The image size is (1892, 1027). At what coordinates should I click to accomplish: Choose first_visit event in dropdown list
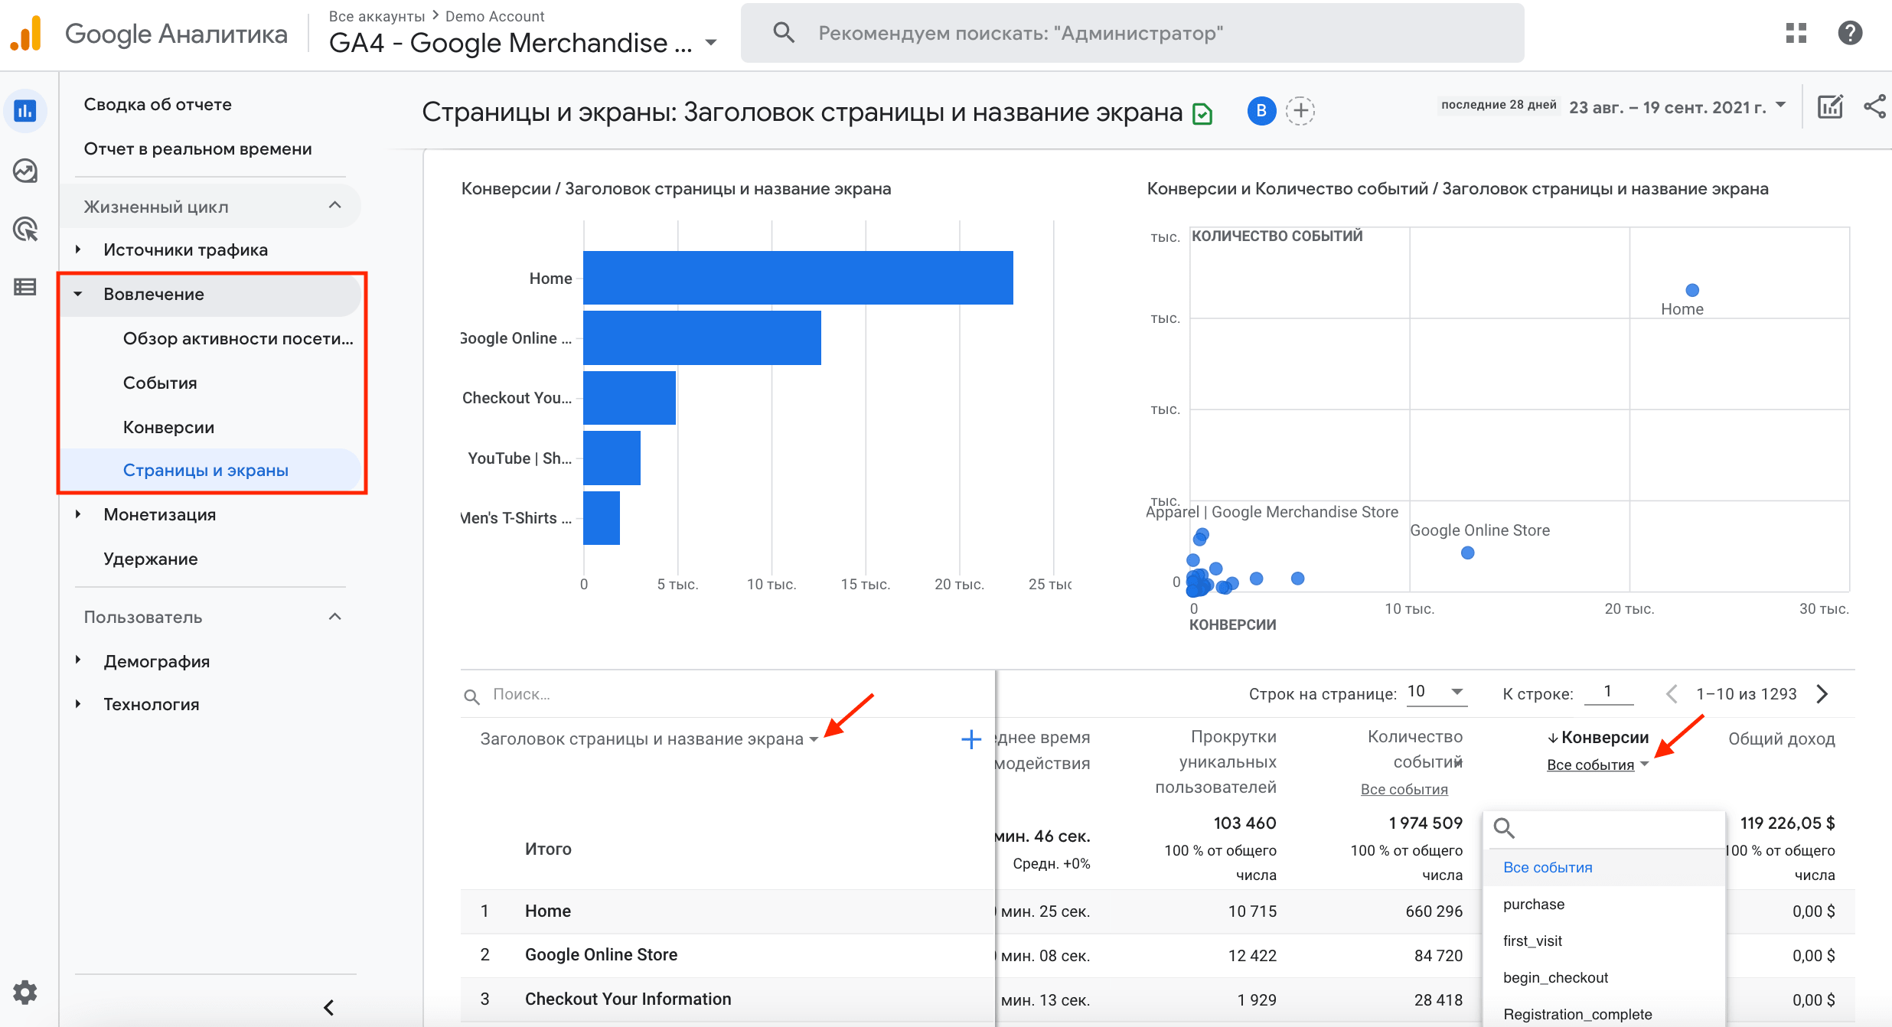tap(1603, 941)
